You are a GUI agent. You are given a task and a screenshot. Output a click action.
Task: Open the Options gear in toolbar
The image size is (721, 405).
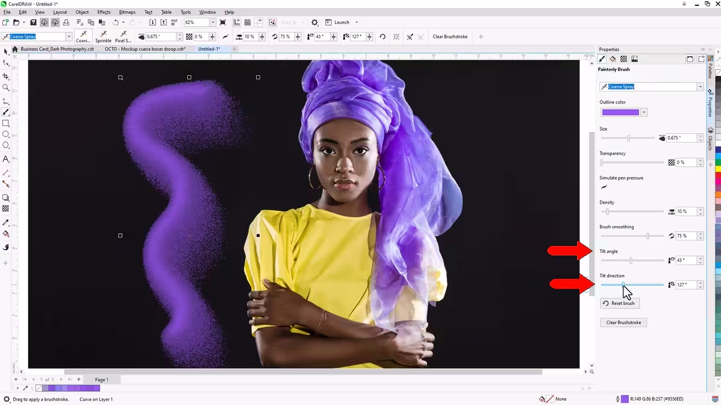tap(314, 22)
